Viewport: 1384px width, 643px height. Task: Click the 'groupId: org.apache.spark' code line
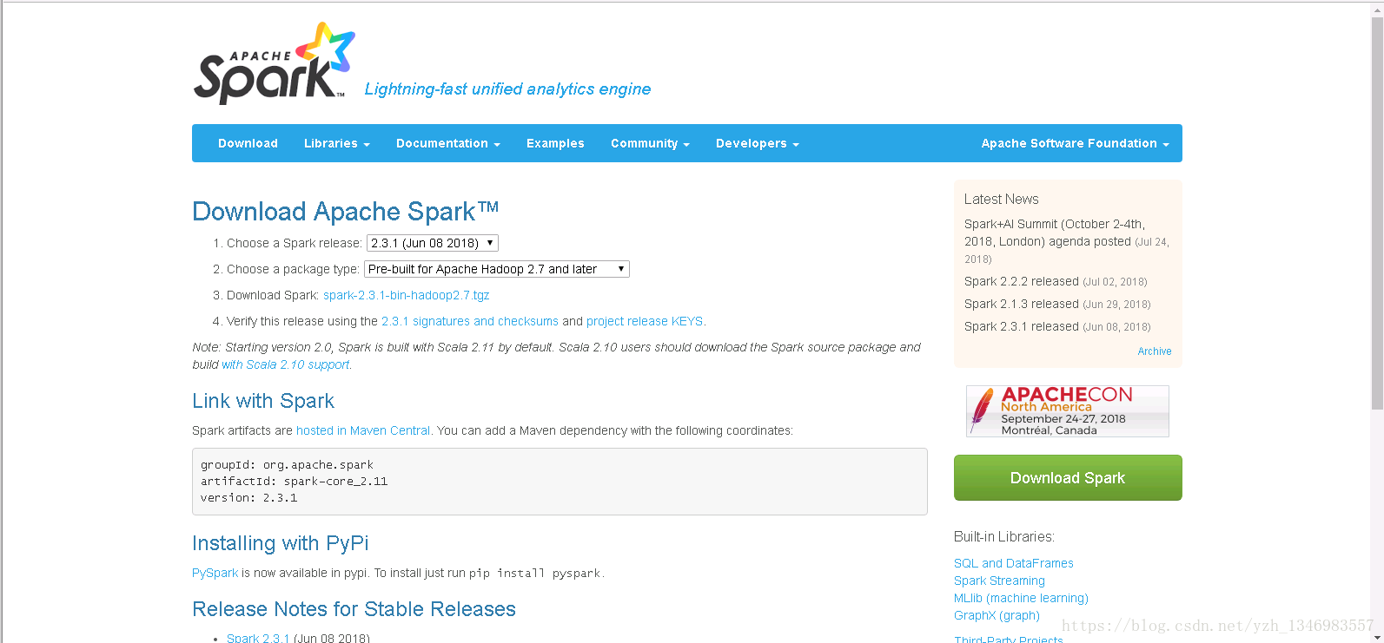(287, 464)
